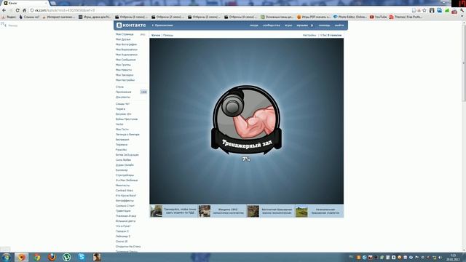The height and width of the screenshot is (262, 466).
Task: Open the Войны Престолов app link
Action: coord(127,119)
